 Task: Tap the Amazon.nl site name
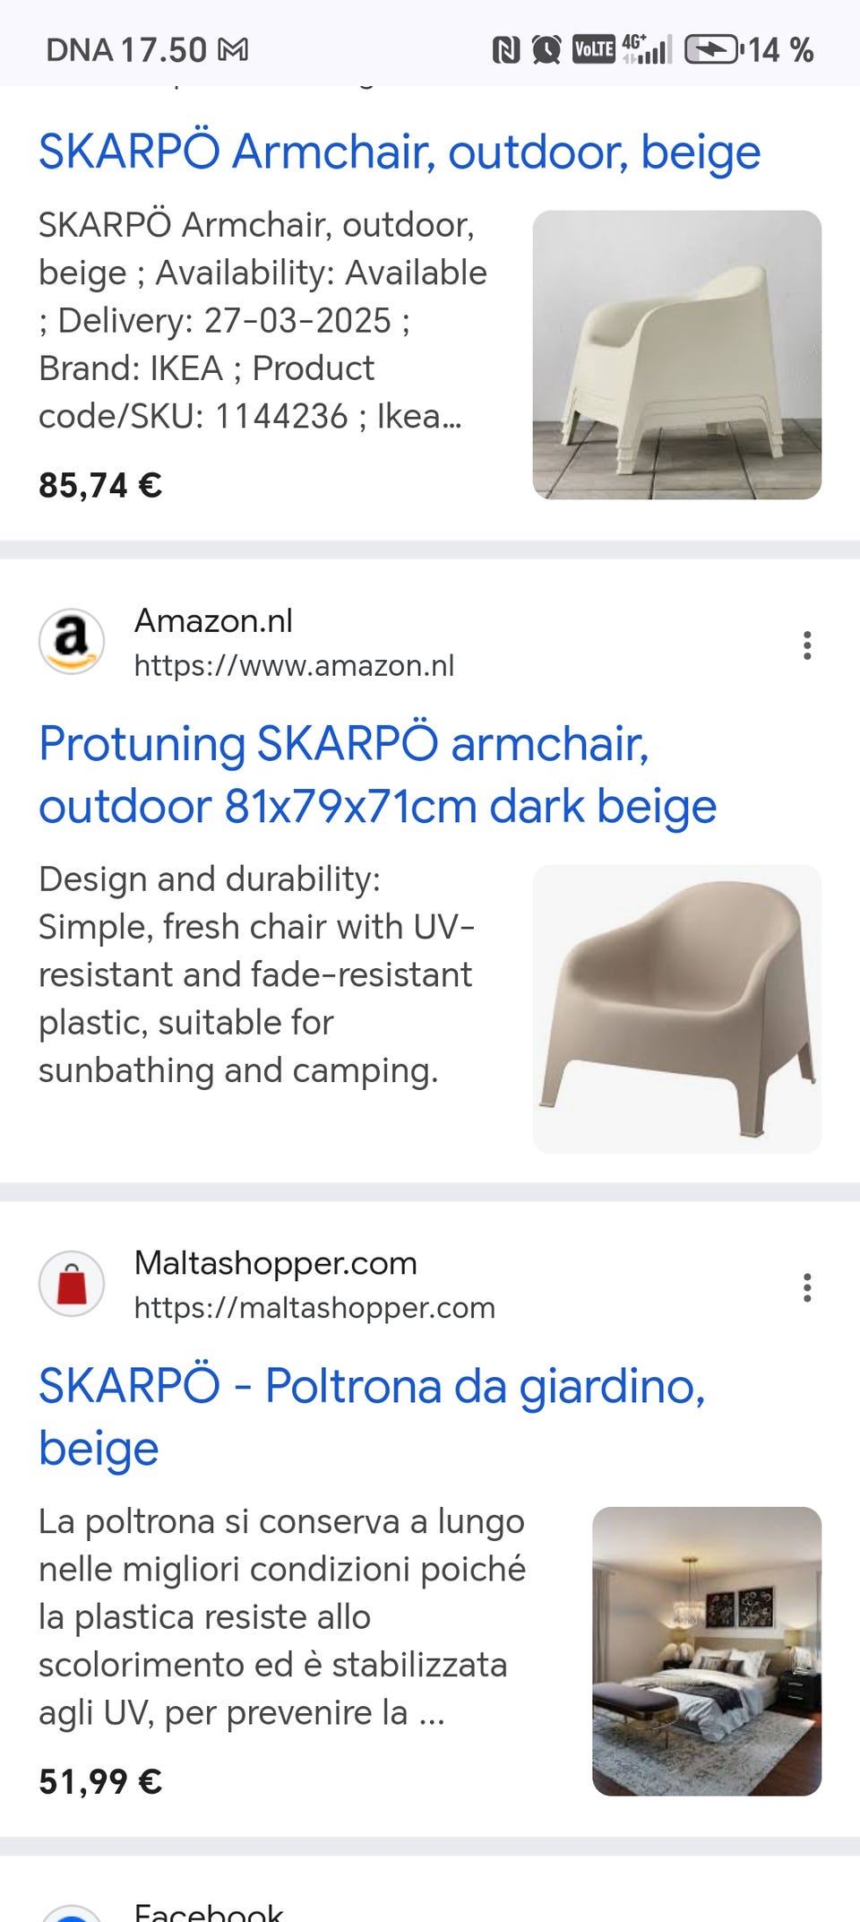[x=213, y=620]
